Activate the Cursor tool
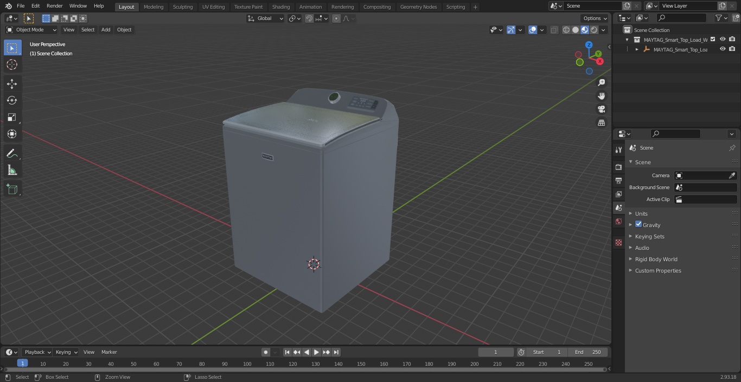 (12, 64)
